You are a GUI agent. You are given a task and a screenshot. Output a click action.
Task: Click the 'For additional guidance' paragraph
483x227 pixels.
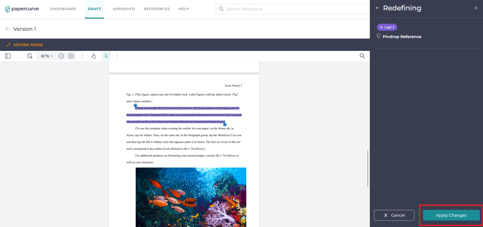pyautogui.click(x=182, y=159)
